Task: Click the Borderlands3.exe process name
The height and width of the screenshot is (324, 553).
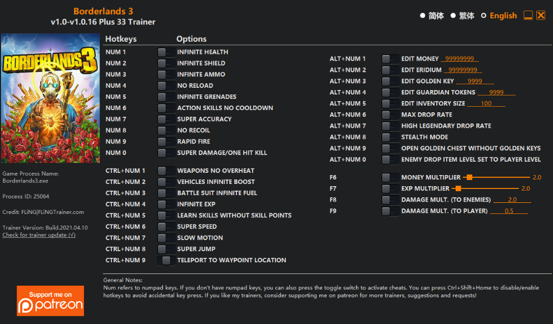Action: [26, 181]
